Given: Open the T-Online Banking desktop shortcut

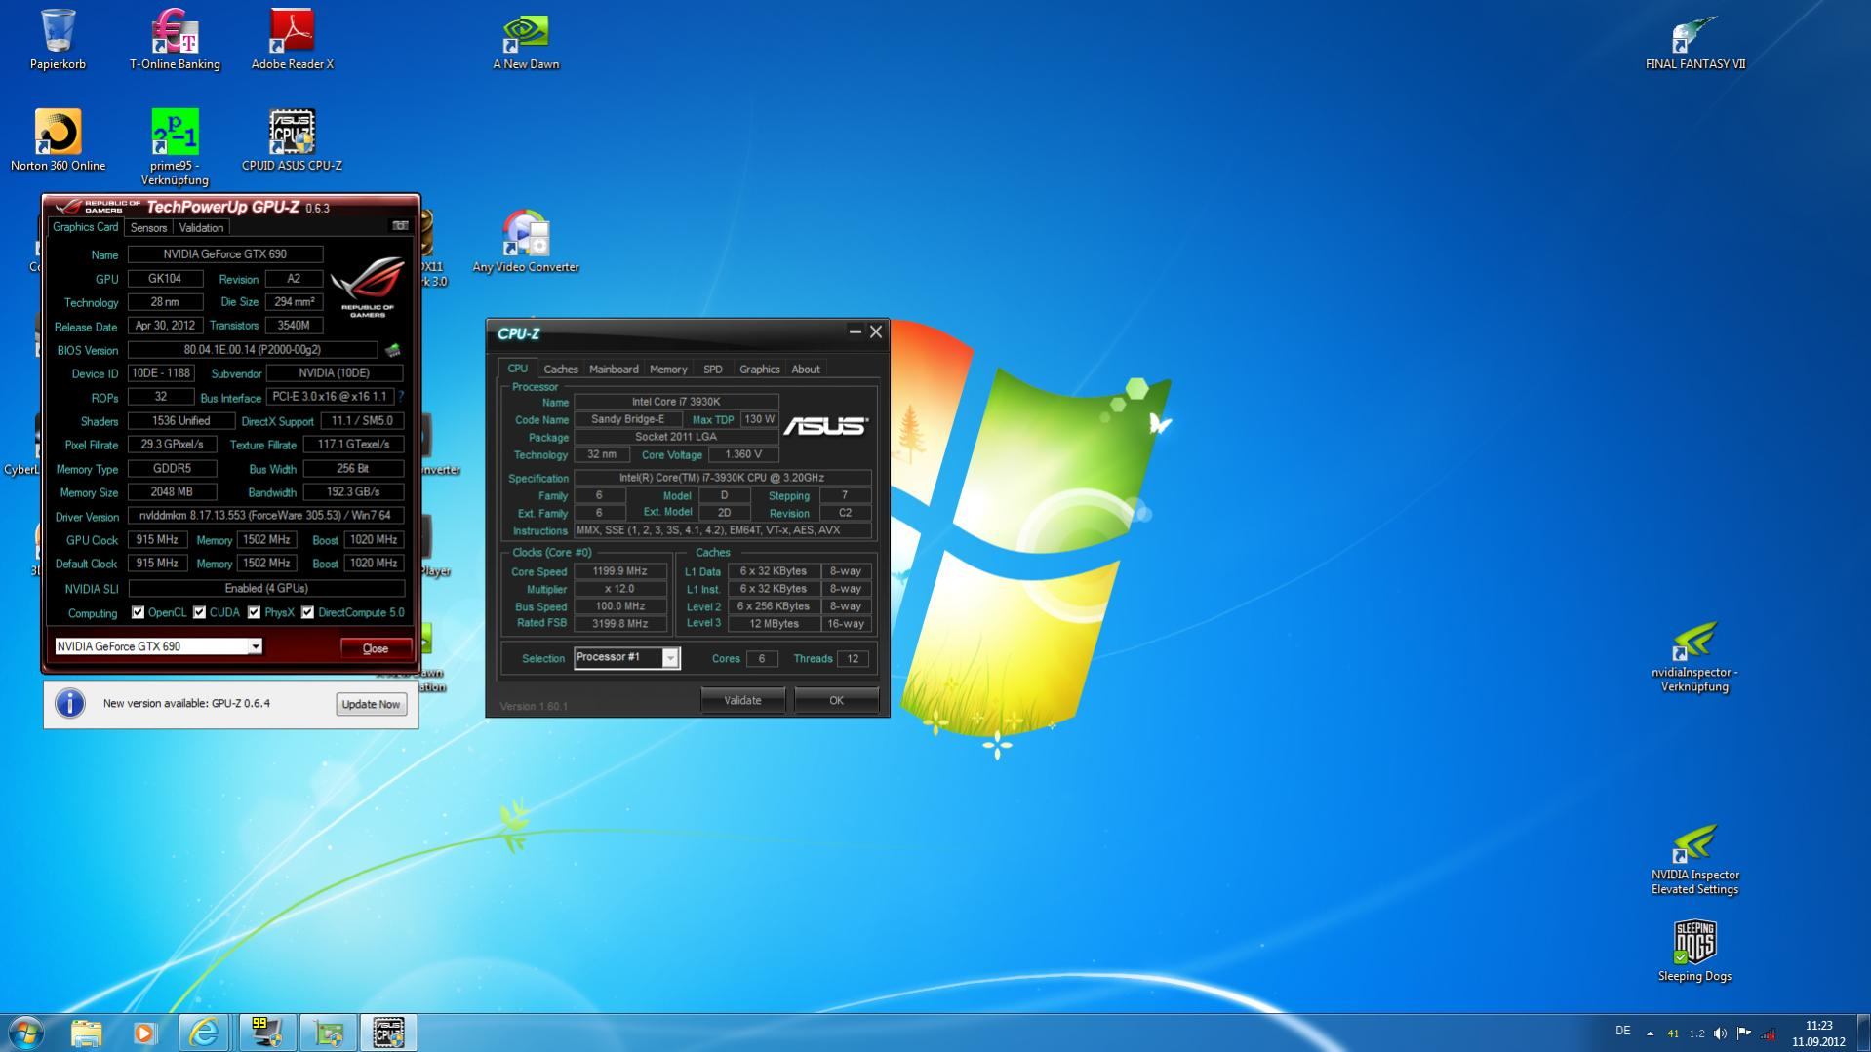Looking at the screenshot, I should pos(175,40).
